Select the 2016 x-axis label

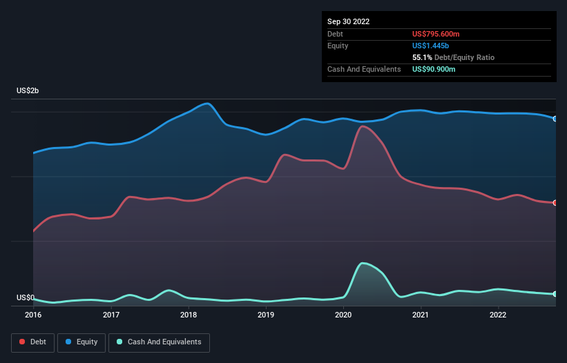[33, 315]
